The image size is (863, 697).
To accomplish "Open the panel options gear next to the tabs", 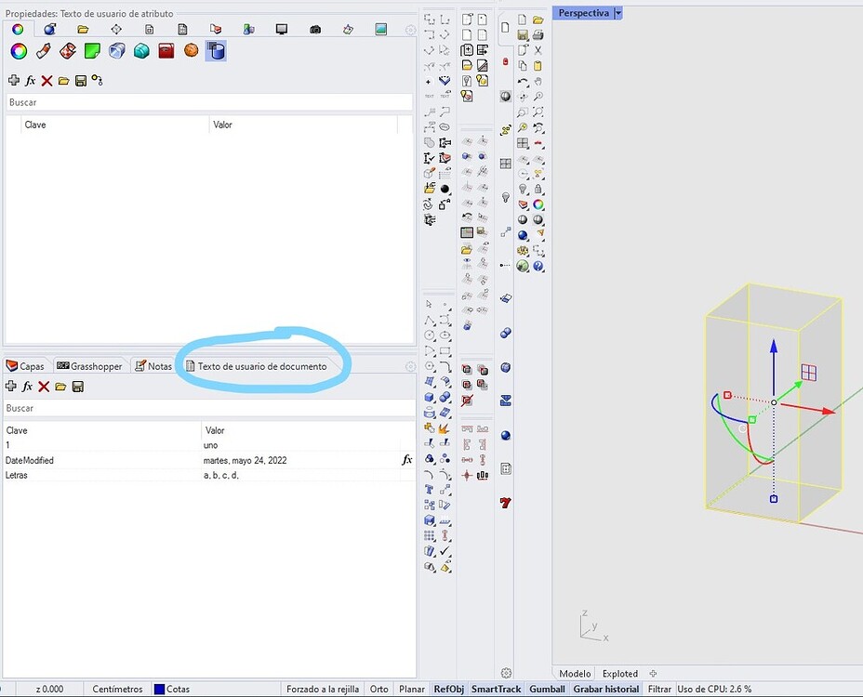I will (410, 366).
